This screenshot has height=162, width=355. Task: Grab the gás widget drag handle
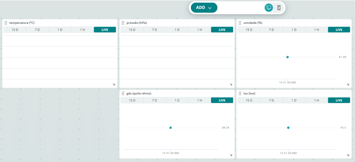[123, 93]
